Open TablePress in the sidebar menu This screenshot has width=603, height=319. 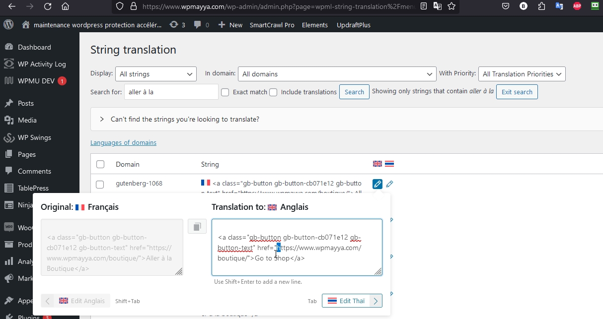tap(33, 188)
